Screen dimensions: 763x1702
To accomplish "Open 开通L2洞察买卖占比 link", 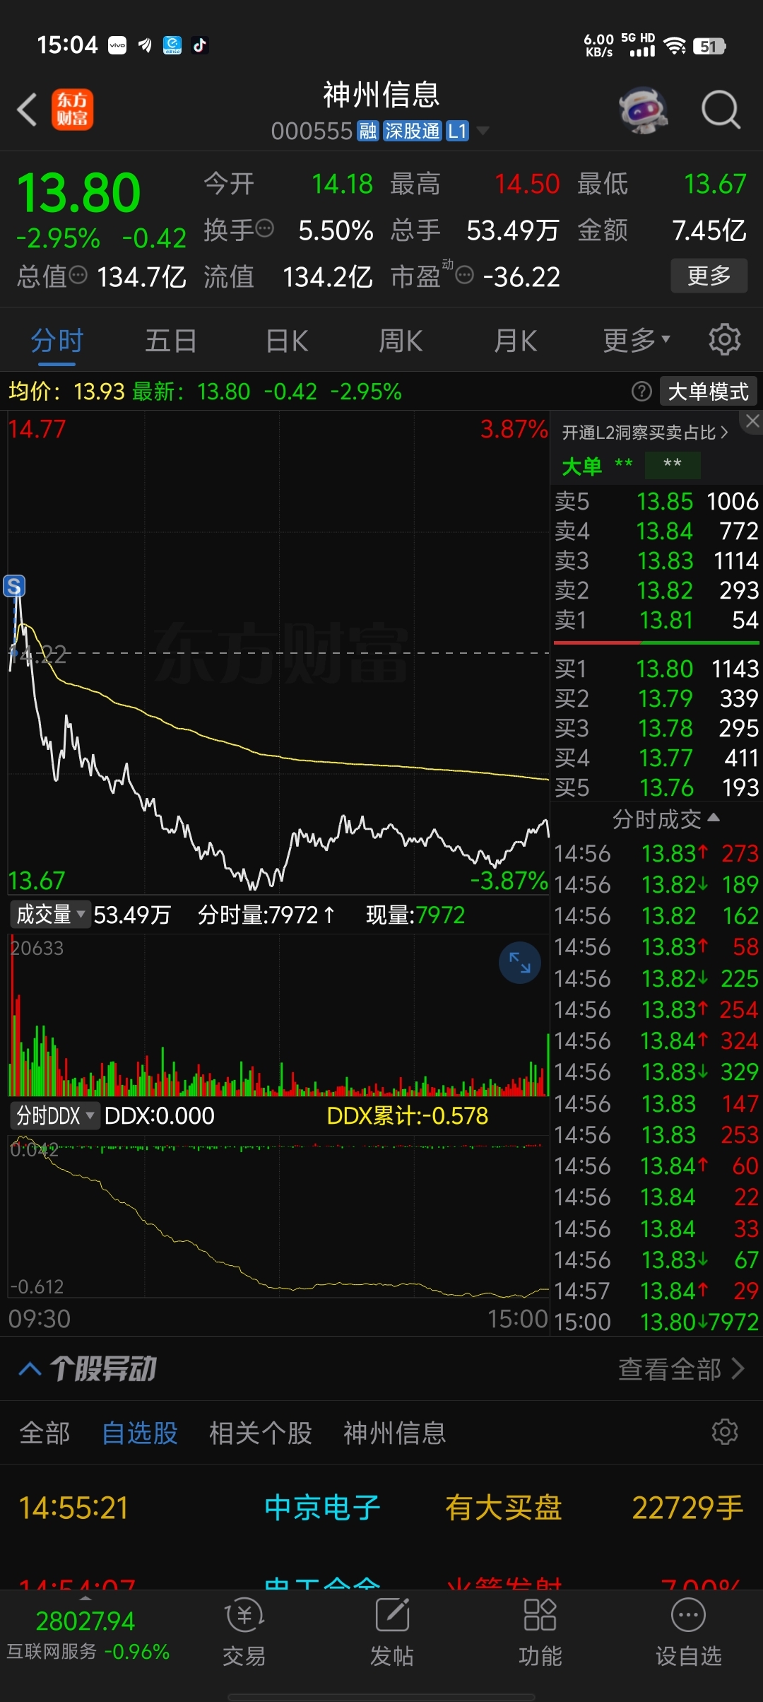I will (644, 433).
